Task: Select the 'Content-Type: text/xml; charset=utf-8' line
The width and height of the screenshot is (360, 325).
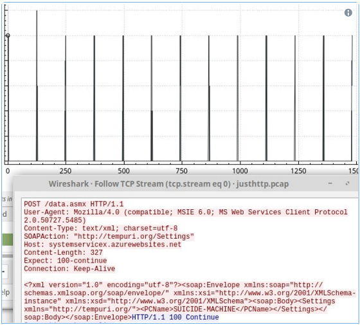Action: (x=101, y=228)
